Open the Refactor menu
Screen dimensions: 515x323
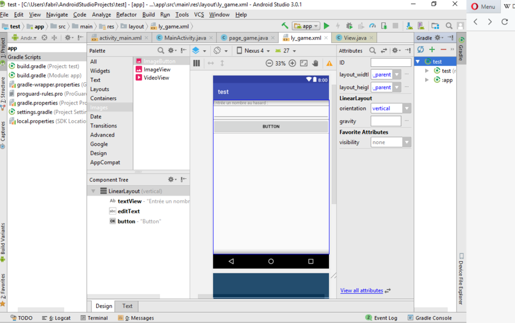pyautogui.click(x=126, y=14)
